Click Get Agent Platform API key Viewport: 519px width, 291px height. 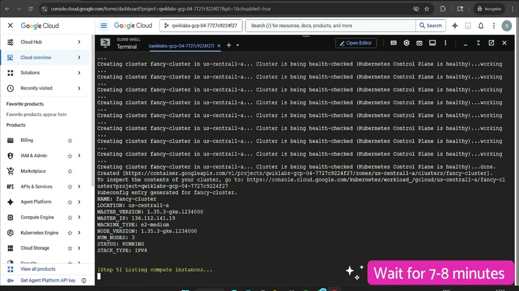(48, 280)
